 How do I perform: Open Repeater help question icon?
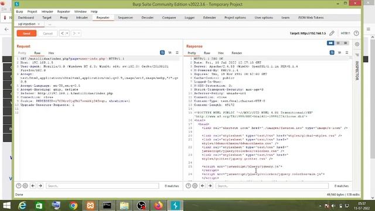pos(356,33)
